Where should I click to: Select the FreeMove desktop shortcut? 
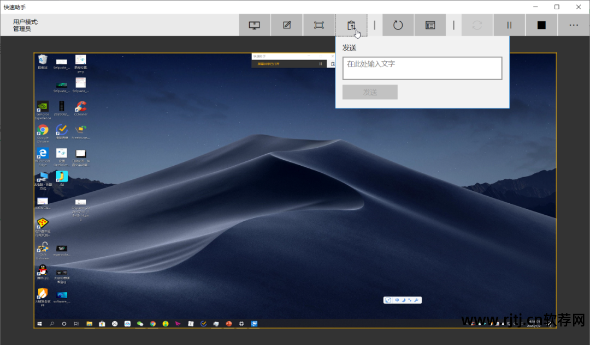80,132
